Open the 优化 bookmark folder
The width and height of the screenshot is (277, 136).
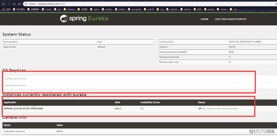(197, 9)
